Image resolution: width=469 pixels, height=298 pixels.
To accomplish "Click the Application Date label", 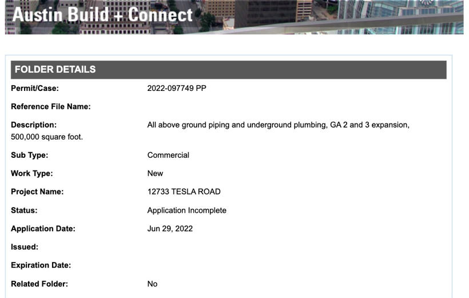I will [43, 229].
